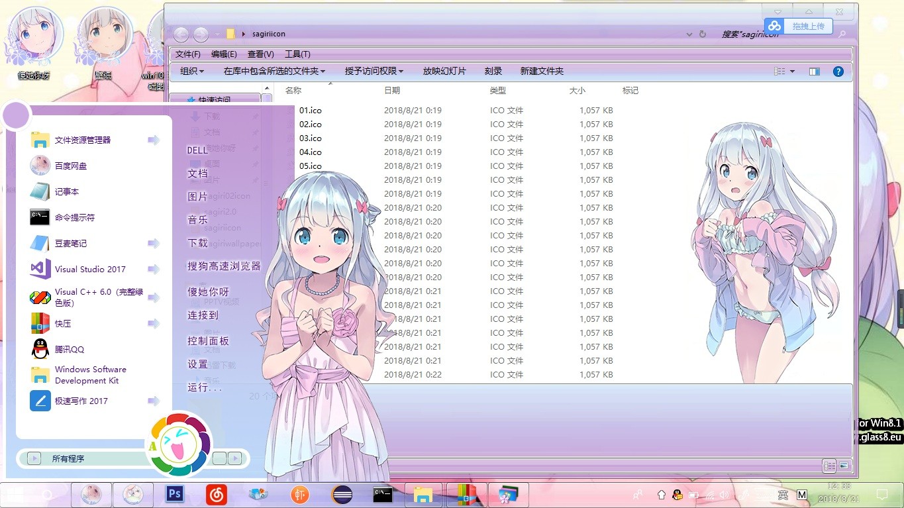
Task: Select file 02.ico in the list
Action: [311, 125]
